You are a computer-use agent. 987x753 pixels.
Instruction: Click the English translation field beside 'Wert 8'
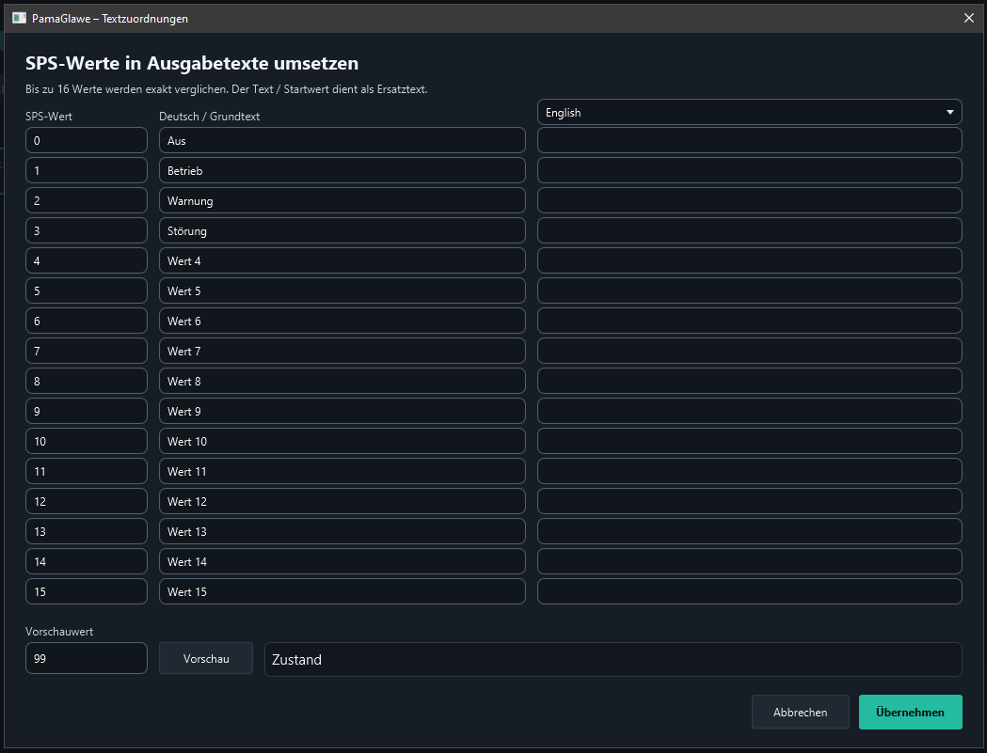(749, 382)
